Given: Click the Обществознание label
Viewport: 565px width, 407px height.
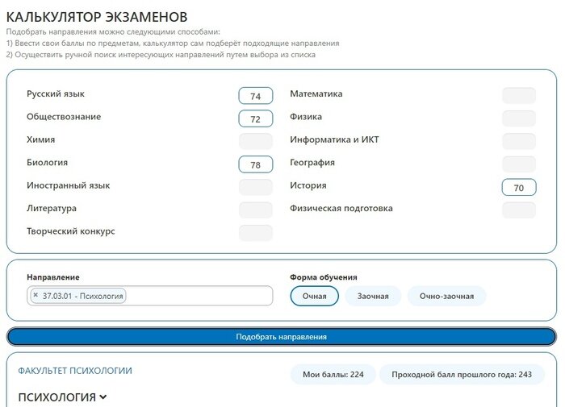Looking at the screenshot, I should click(x=64, y=117).
